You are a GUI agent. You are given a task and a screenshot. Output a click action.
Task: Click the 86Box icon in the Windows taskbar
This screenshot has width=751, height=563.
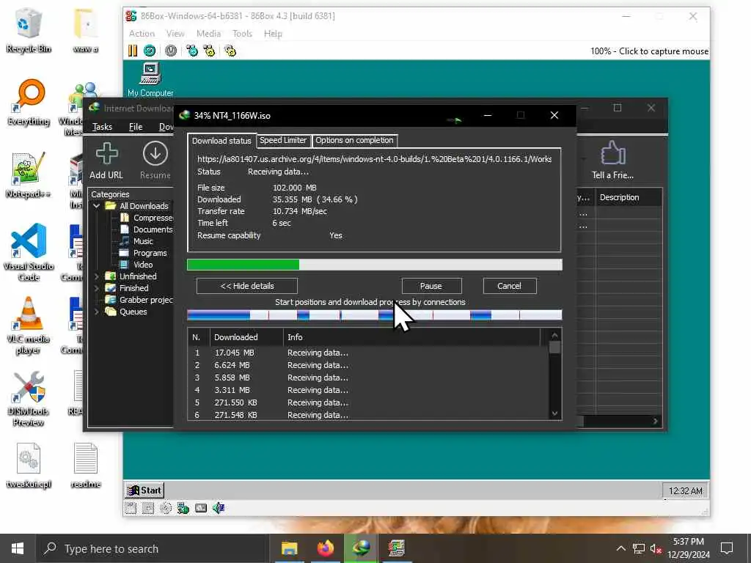pyautogui.click(x=397, y=548)
